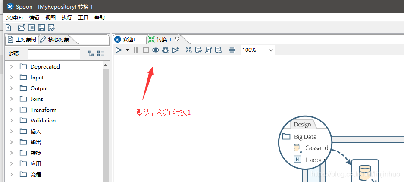Click the Save file icon

(x=41, y=28)
